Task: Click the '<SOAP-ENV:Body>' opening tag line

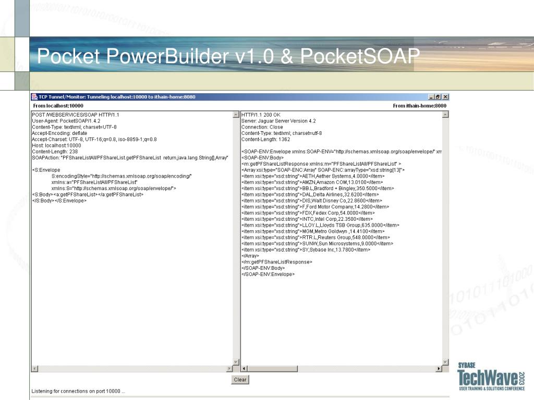Action: (x=263, y=158)
